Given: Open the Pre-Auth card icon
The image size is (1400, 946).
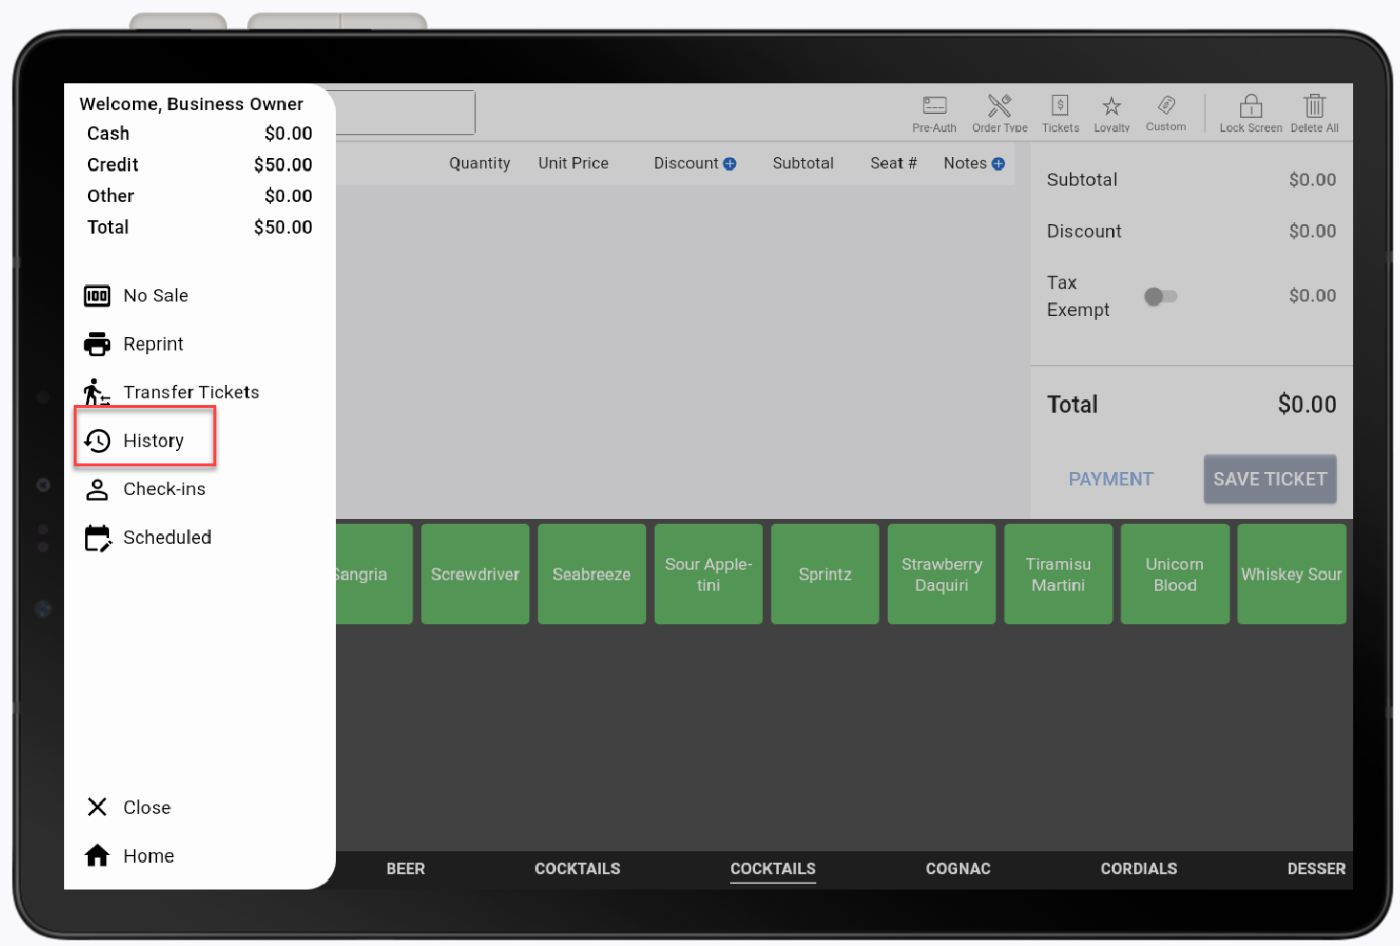Looking at the screenshot, I should pyautogui.click(x=934, y=106).
